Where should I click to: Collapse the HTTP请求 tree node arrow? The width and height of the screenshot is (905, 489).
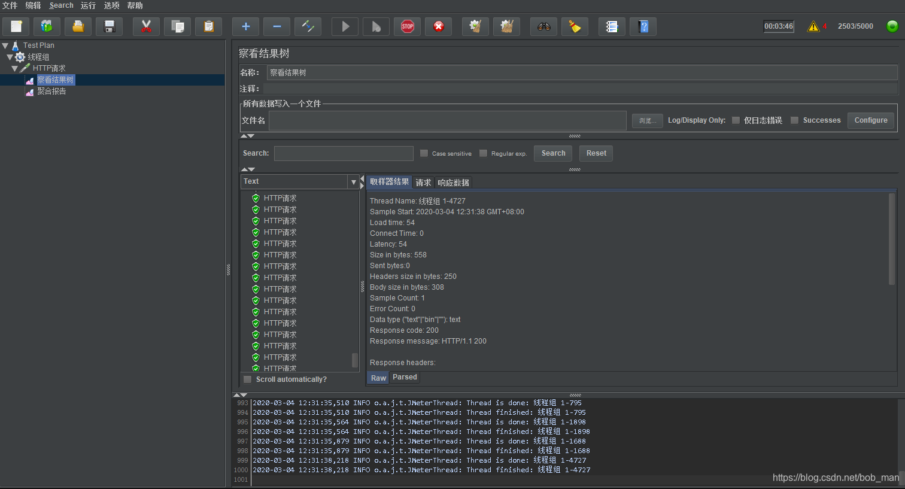tap(15, 68)
